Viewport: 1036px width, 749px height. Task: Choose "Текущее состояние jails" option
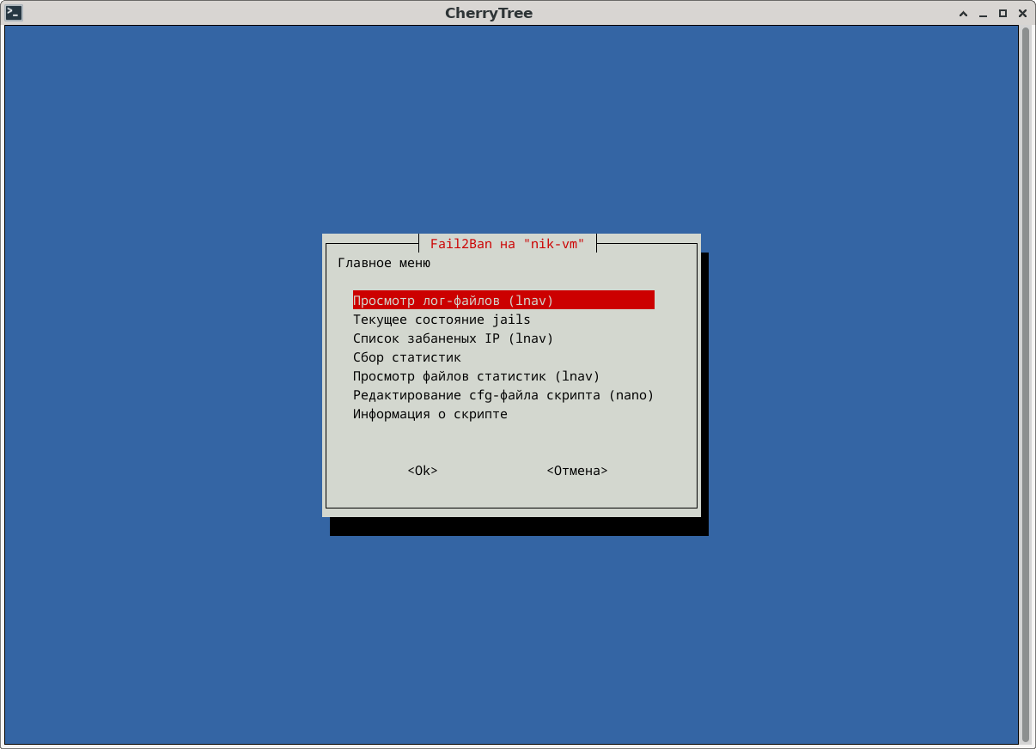pyautogui.click(x=442, y=320)
